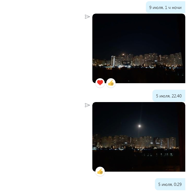Click the bright moon in the lower photo

pyautogui.click(x=139, y=126)
